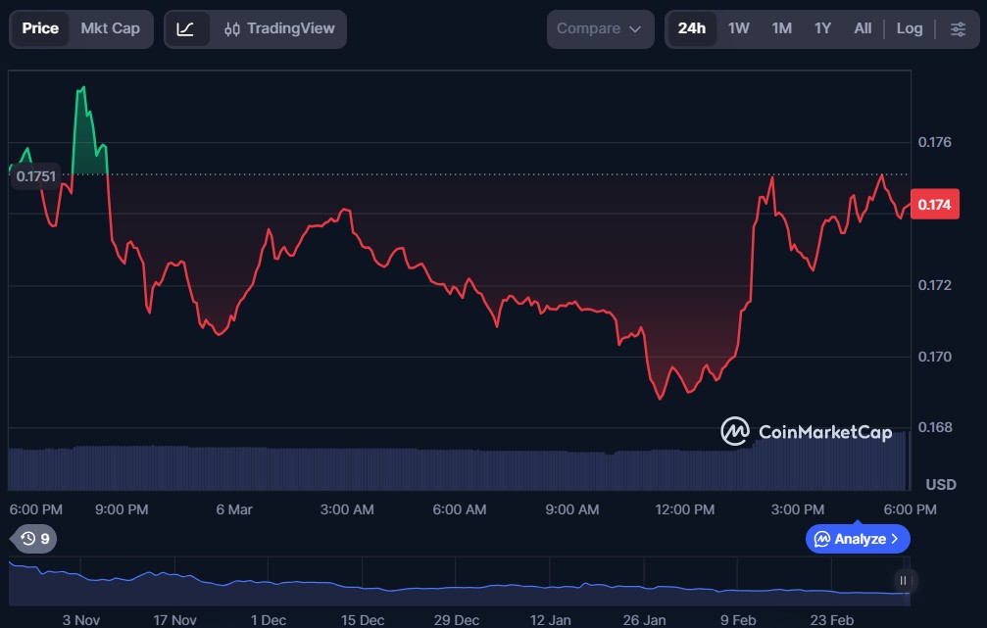Open chart settings sliders icon
This screenshot has width=987, height=628.
tap(958, 29)
